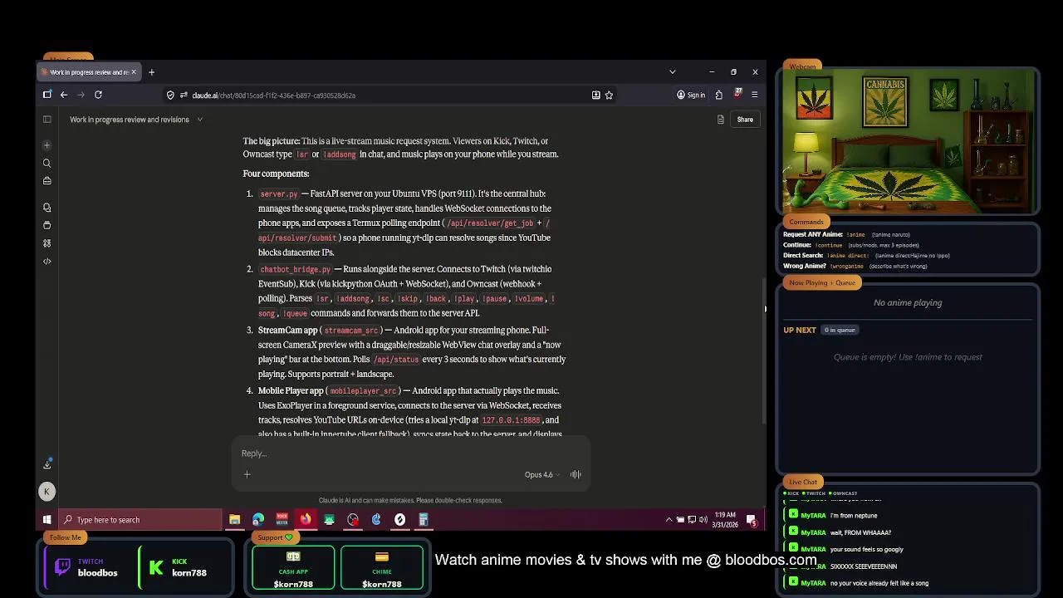Close the Work in progress review tab
The width and height of the screenshot is (1063, 598).
134,72
